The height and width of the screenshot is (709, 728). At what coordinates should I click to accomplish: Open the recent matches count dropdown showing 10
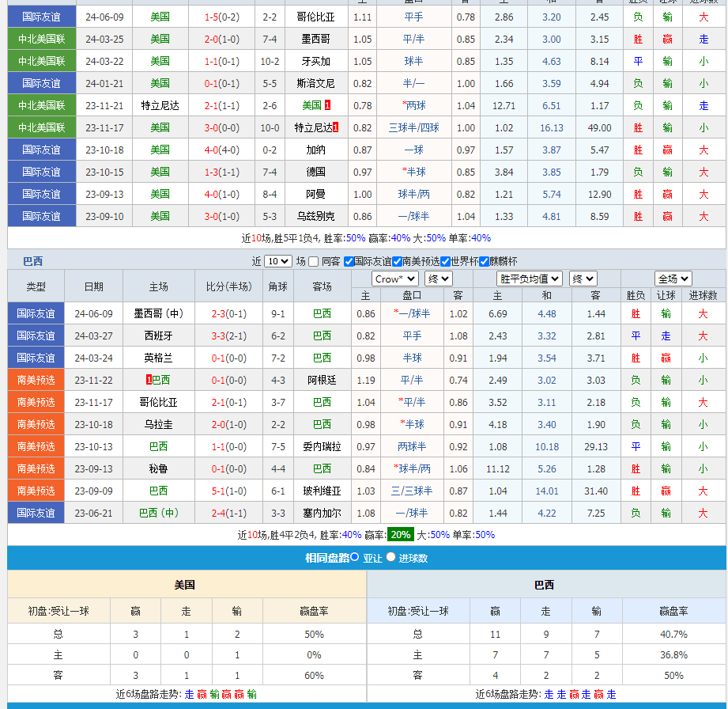pyautogui.click(x=277, y=261)
